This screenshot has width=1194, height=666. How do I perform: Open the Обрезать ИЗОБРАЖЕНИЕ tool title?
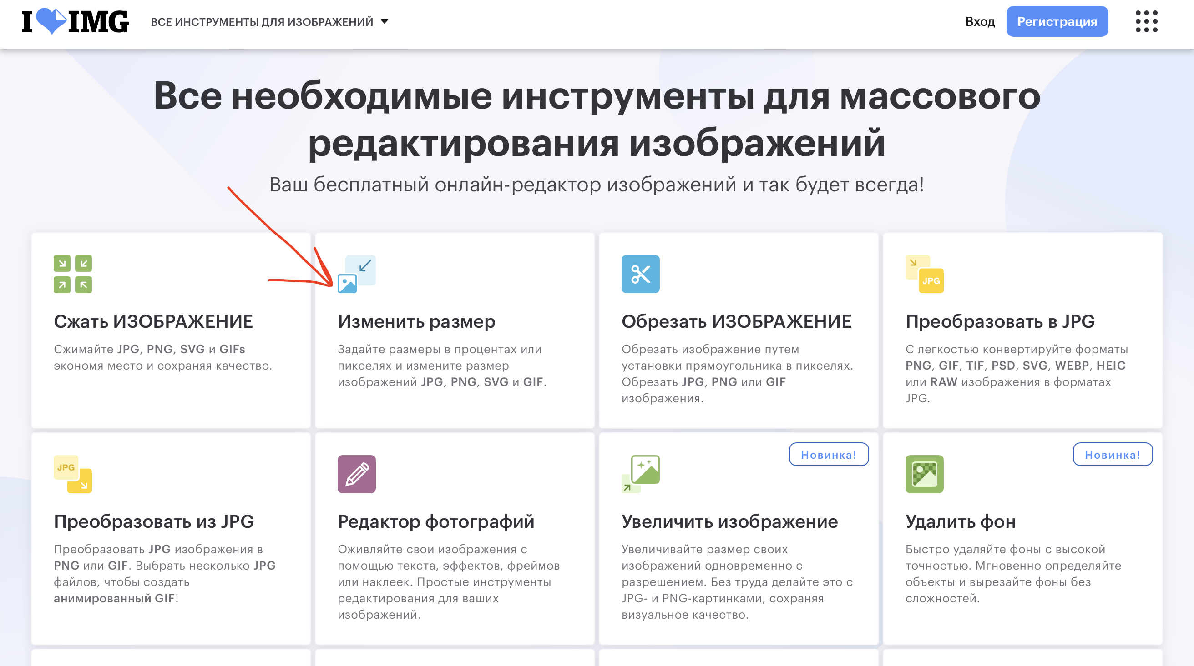(x=737, y=321)
